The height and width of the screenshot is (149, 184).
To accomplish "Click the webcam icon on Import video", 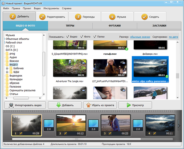I will 11,105.
